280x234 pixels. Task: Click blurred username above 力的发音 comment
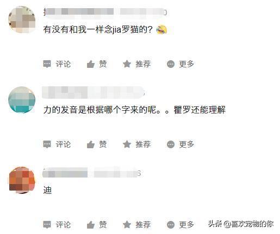tap(94, 93)
